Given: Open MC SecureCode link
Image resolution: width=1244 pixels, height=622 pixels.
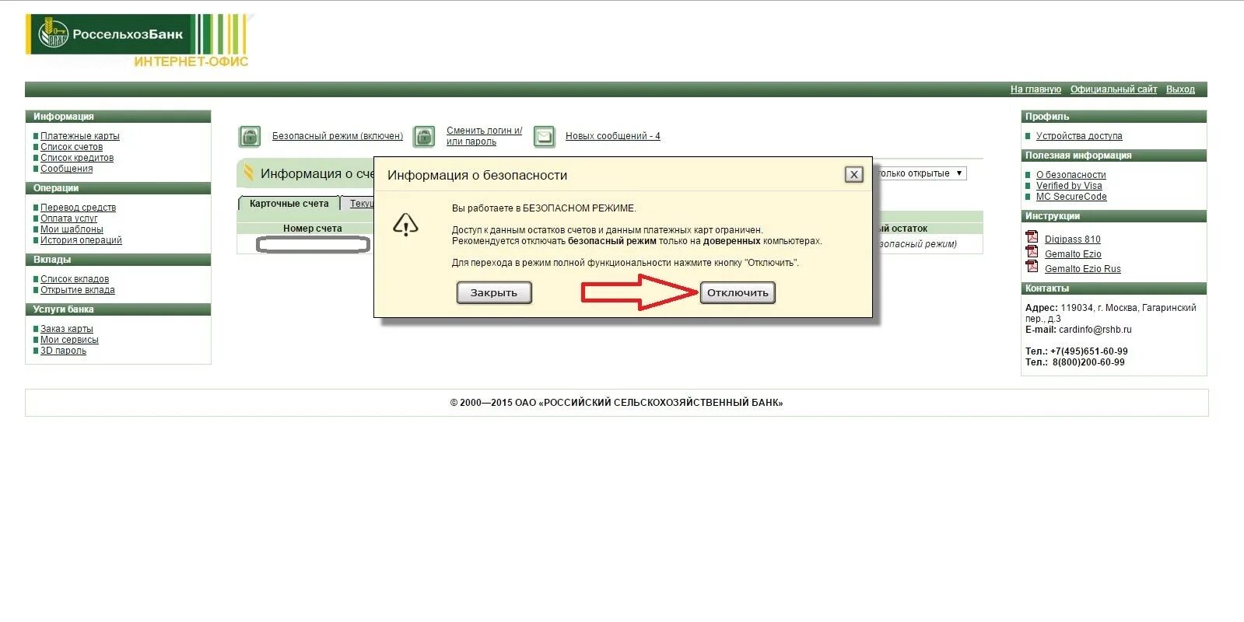Looking at the screenshot, I should point(1071,197).
